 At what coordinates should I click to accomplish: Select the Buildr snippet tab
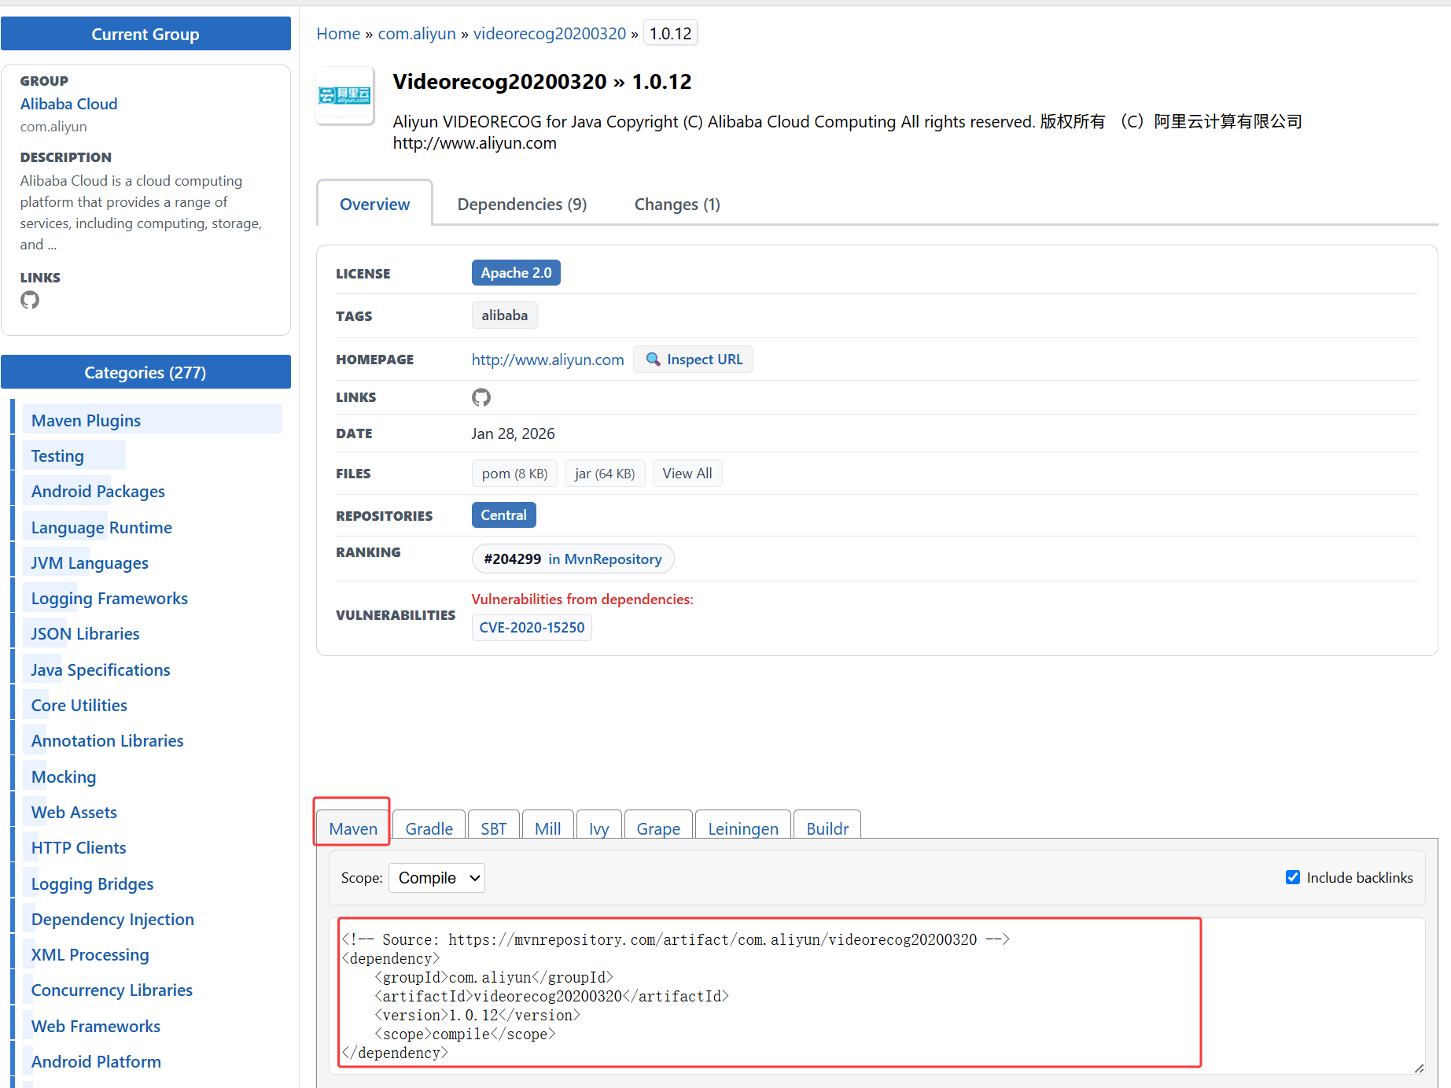pyautogui.click(x=827, y=828)
